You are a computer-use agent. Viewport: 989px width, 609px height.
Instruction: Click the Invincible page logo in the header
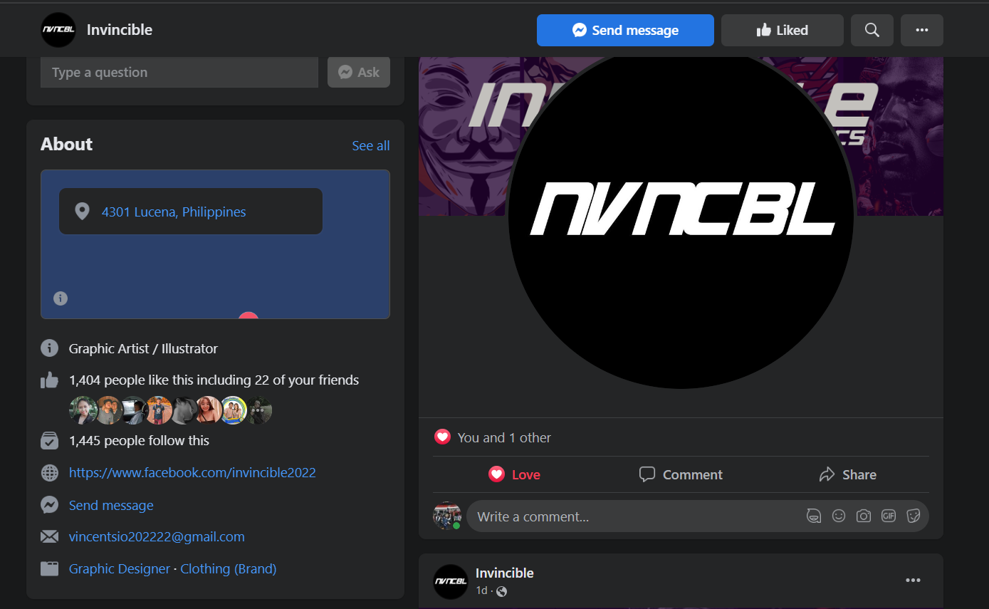click(x=58, y=30)
